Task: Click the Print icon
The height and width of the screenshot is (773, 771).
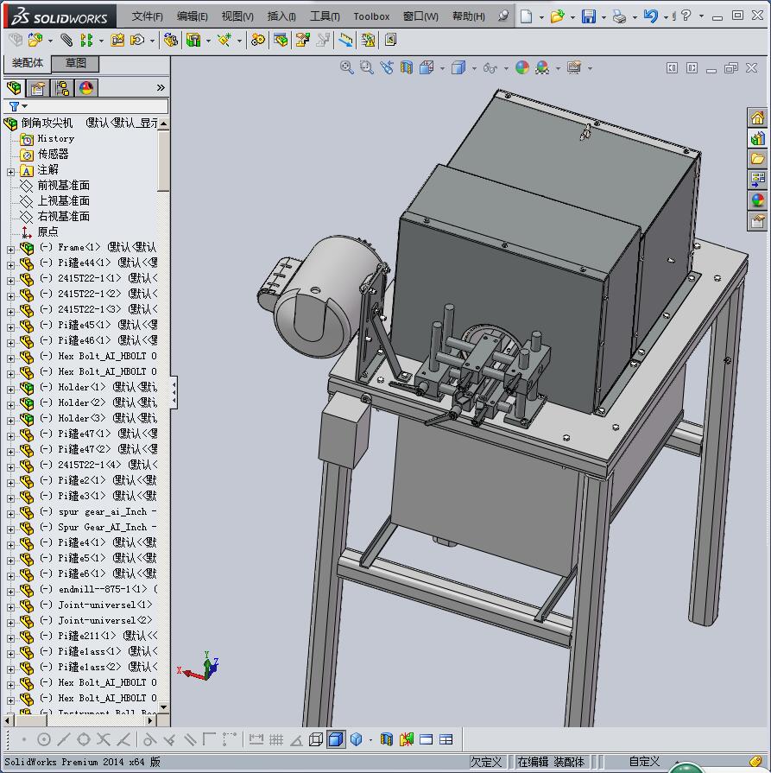Action: click(619, 16)
